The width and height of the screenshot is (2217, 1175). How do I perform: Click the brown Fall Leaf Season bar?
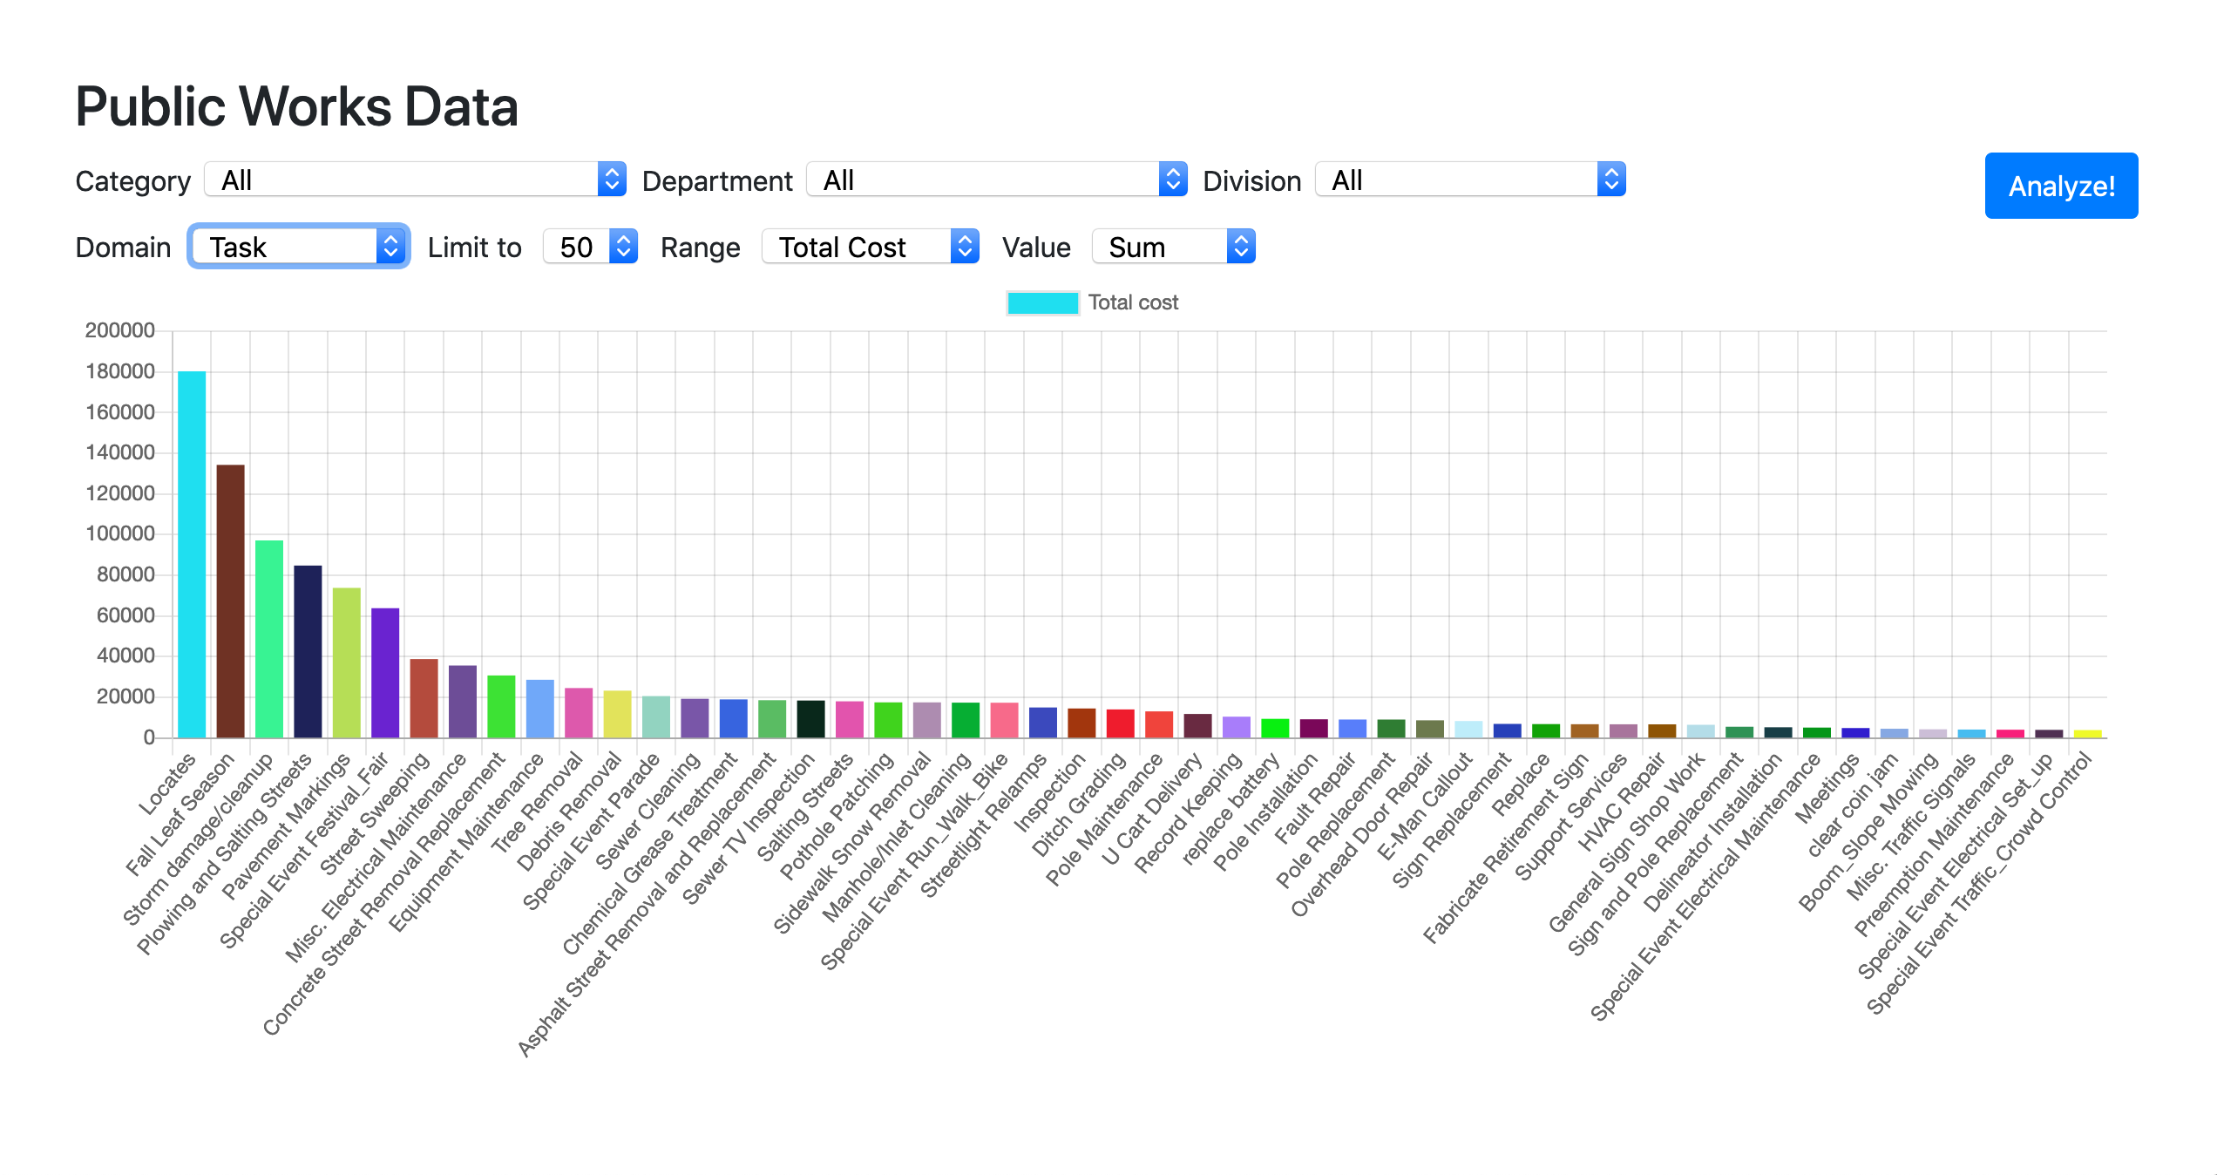(230, 601)
